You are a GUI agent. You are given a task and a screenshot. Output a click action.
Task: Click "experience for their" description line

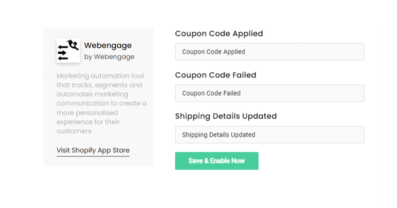click(x=88, y=122)
